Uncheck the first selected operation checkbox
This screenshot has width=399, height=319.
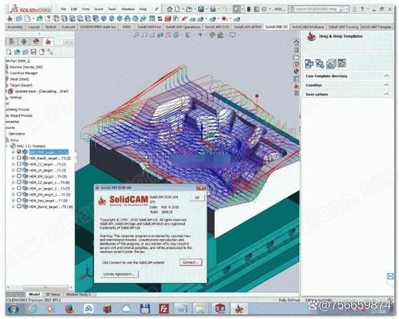(x=19, y=152)
